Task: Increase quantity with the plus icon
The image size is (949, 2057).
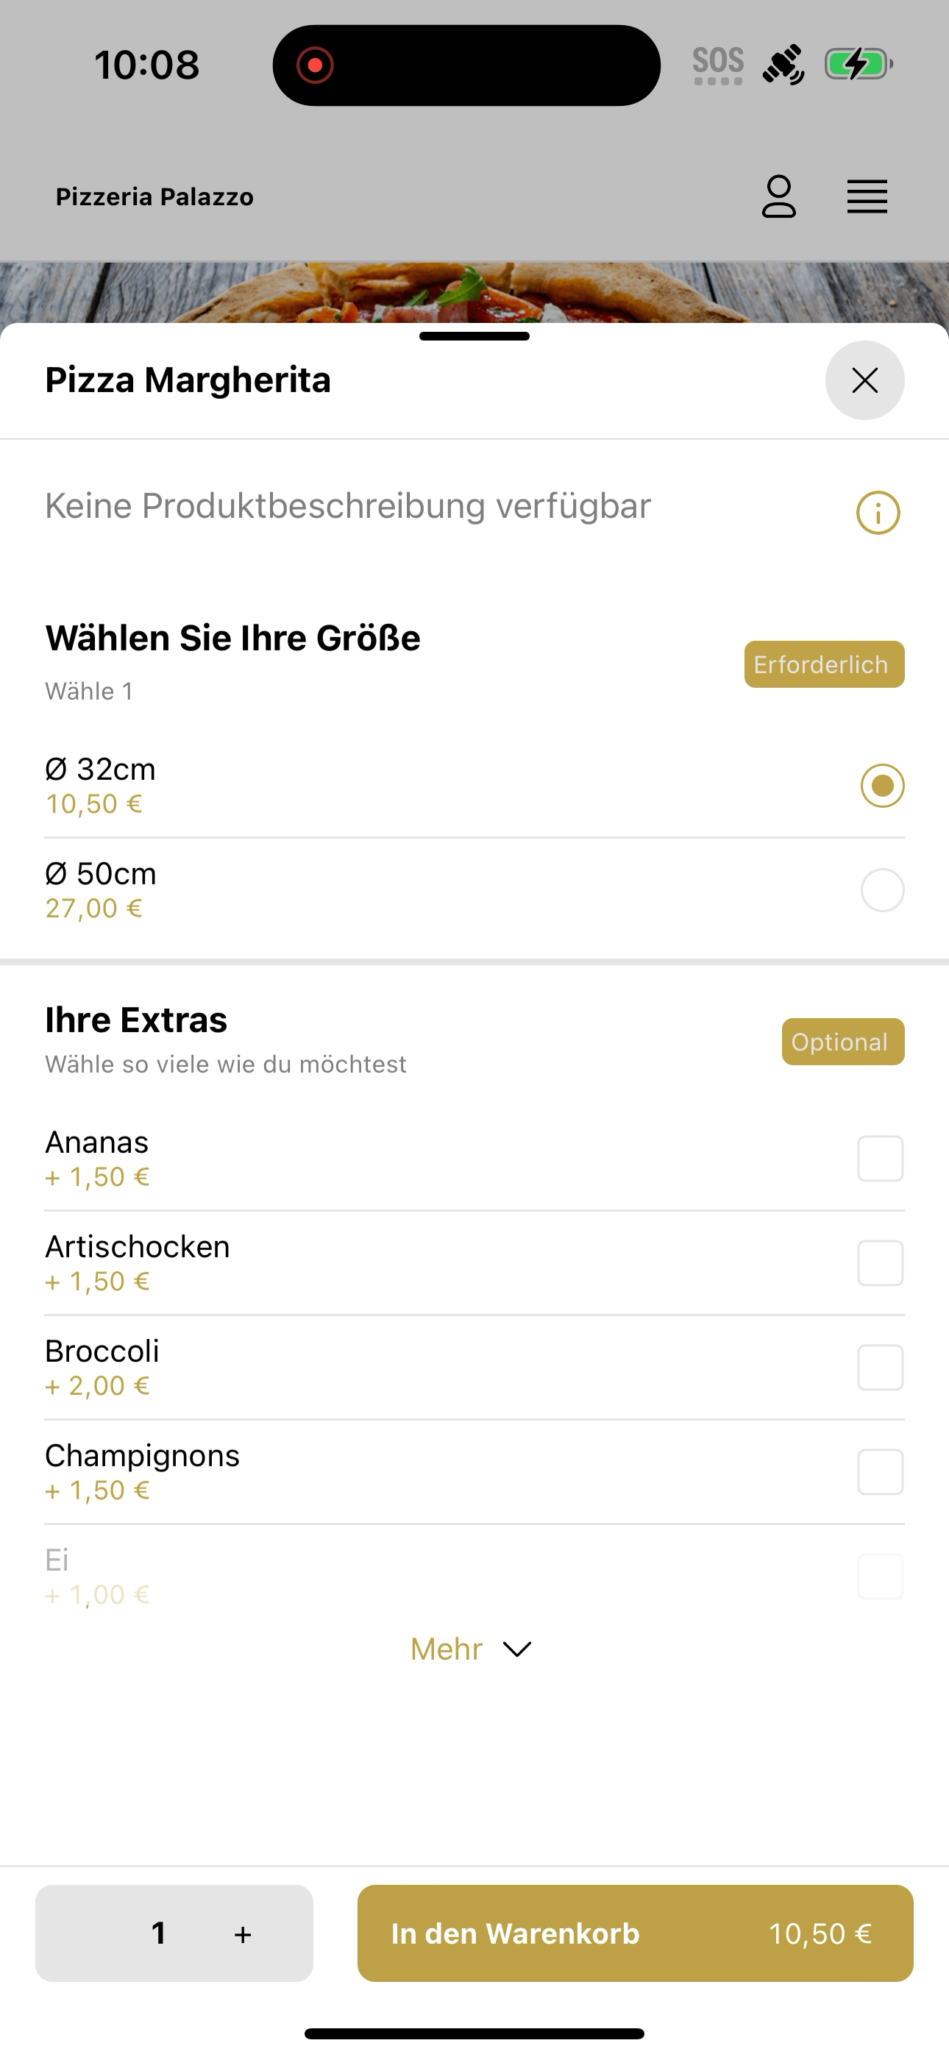Action: [x=243, y=1934]
